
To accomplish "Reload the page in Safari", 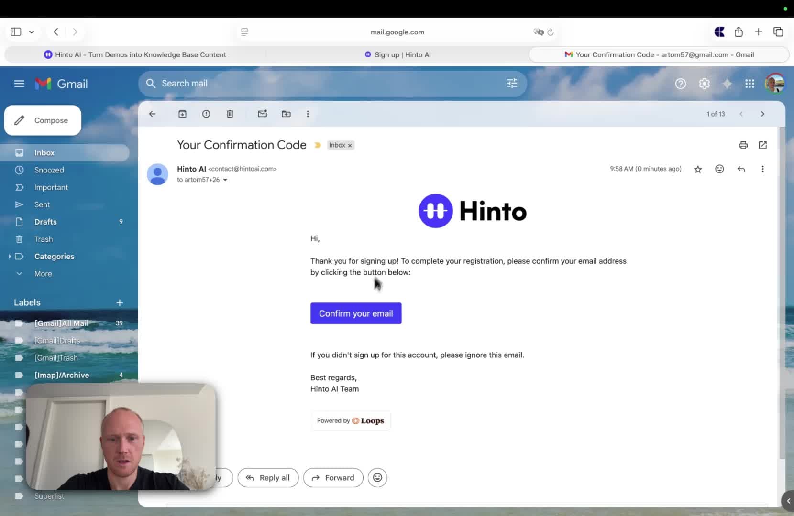I will 551,32.
